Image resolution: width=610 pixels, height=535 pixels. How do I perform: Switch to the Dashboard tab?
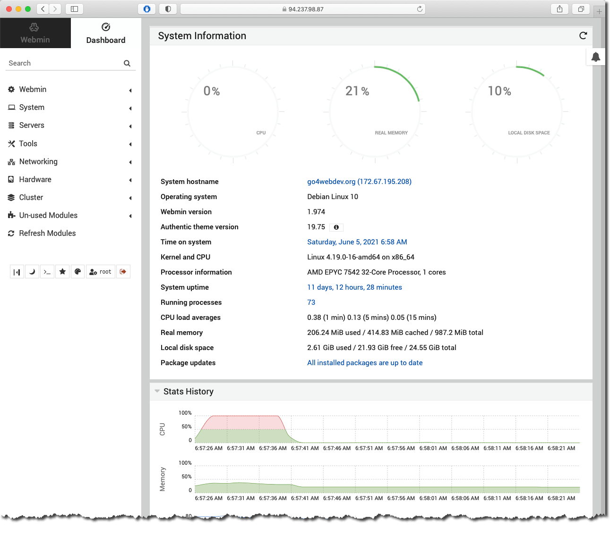(x=106, y=33)
